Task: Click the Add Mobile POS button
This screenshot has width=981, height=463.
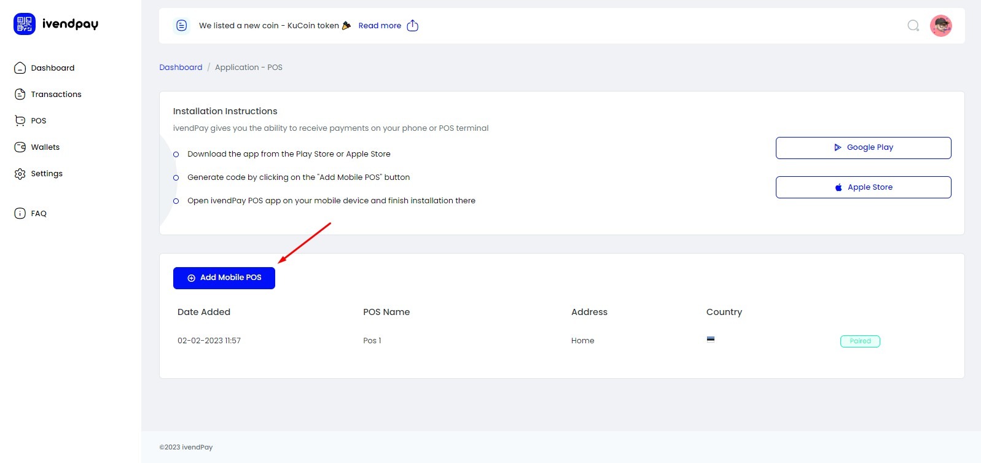Action: coord(224,278)
